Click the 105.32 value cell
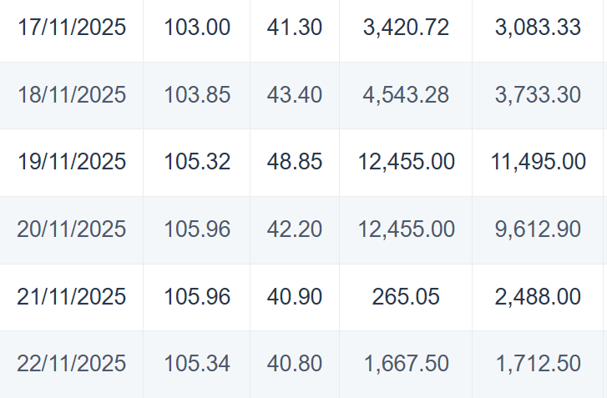Viewport: 607px width, 398px height. coord(197,162)
